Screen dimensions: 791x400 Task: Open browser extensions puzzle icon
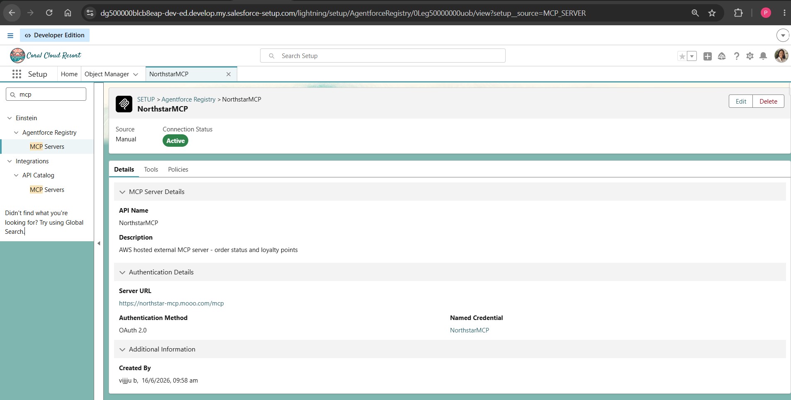point(738,13)
